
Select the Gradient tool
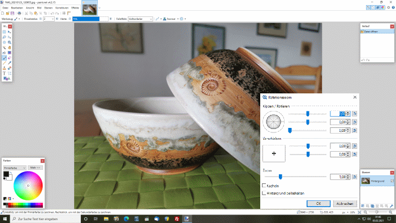pyautogui.click(x=10, y=53)
